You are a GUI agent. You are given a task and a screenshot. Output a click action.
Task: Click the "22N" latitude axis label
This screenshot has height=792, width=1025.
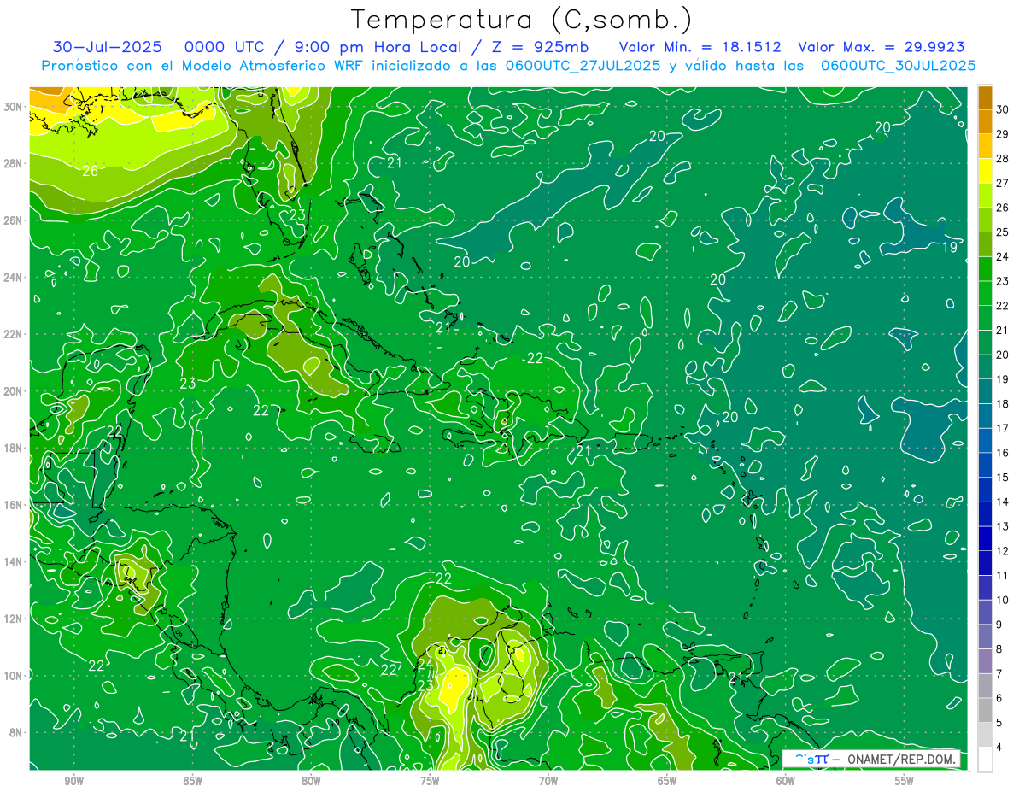(14, 334)
